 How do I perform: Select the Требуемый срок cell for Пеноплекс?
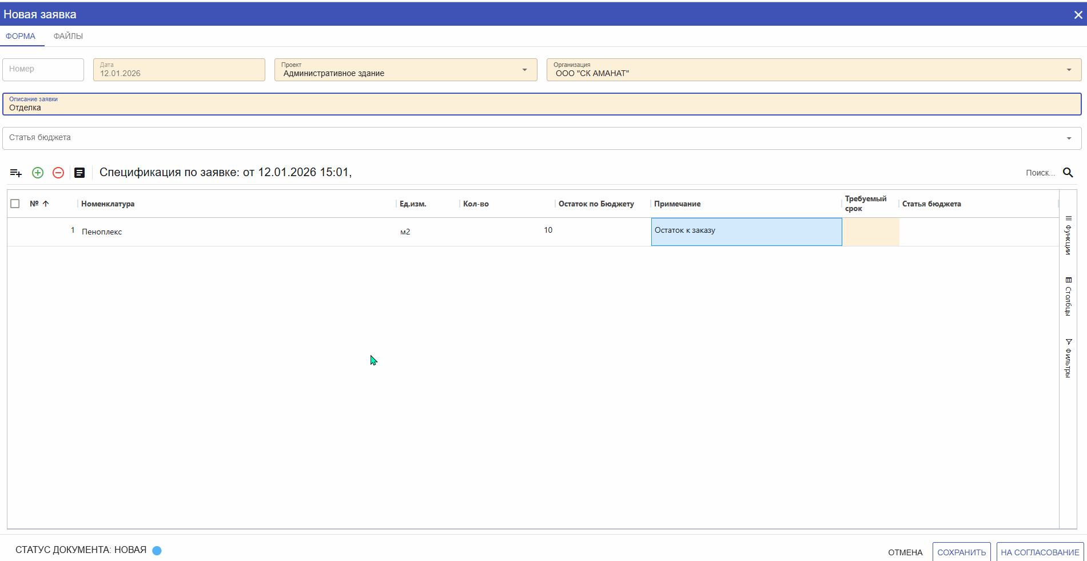pos(870,232)
